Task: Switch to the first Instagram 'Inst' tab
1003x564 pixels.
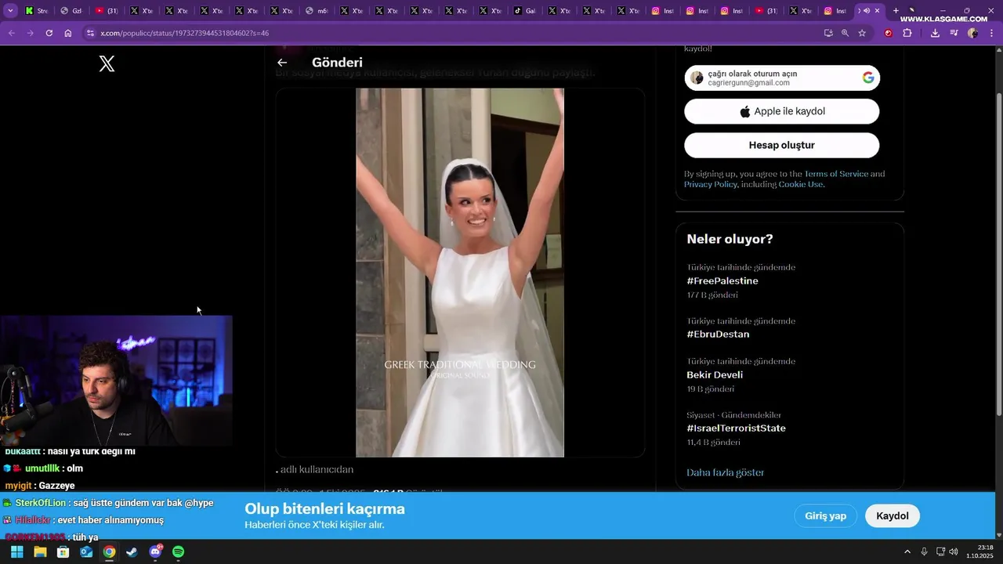Action: click(x=663, y=11)
